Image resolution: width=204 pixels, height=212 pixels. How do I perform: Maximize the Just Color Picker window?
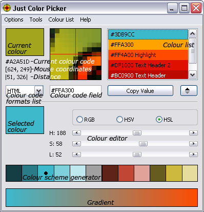coord(184,8)
